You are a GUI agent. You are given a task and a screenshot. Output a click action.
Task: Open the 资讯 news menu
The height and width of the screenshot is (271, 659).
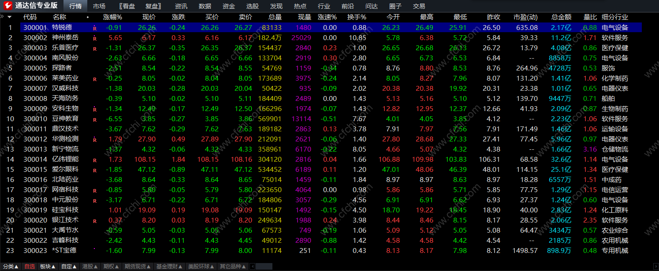181,6
